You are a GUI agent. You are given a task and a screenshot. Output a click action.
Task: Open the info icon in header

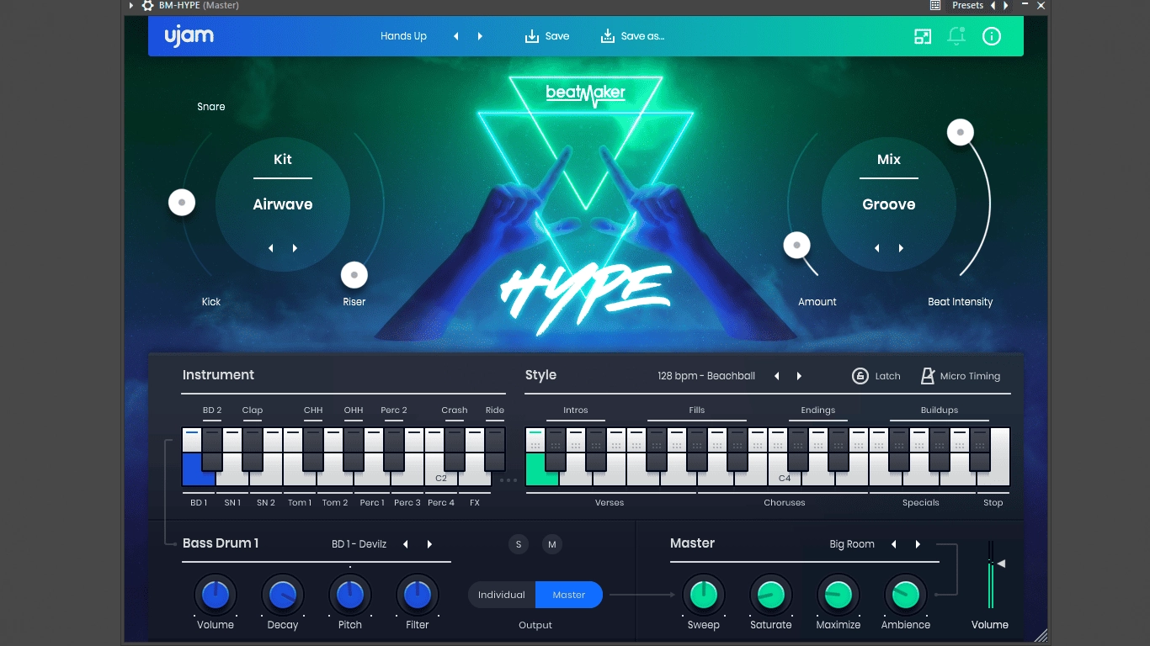pos(992,36)
